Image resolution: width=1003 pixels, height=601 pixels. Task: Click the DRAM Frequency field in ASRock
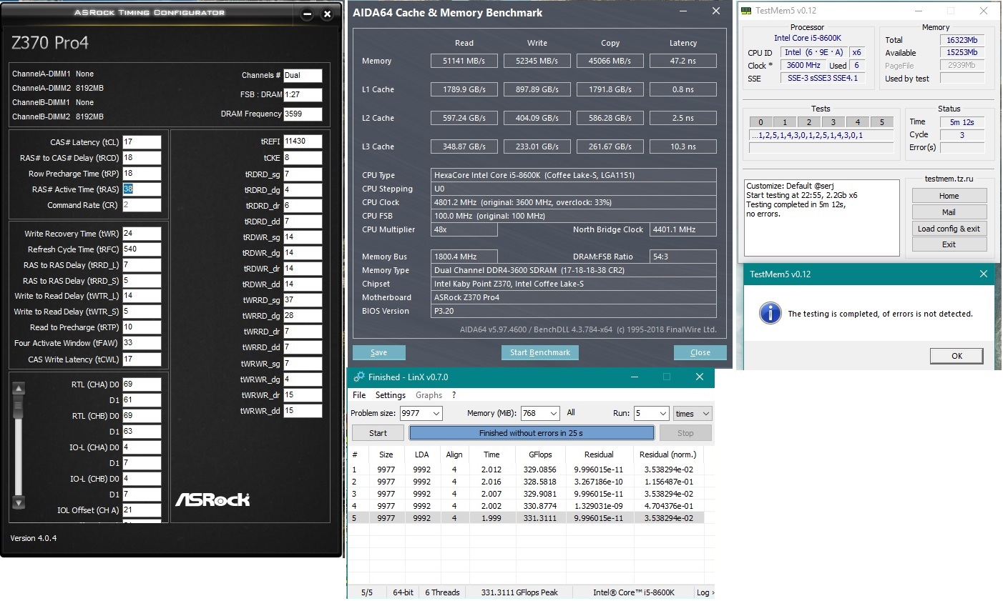[x=303, y=114]
